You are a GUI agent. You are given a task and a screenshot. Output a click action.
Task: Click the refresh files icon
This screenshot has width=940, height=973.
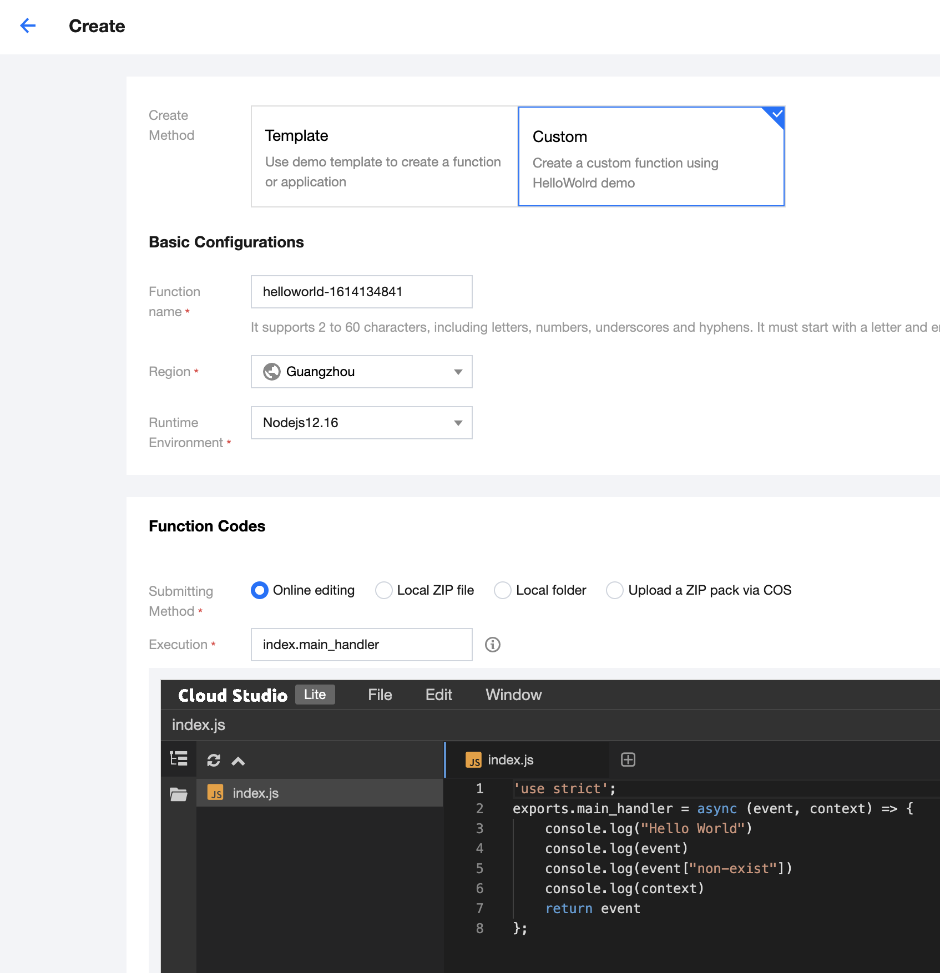tap(214, 761)
